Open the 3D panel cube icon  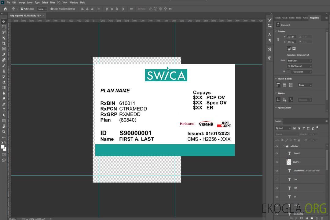coord(270,58)
